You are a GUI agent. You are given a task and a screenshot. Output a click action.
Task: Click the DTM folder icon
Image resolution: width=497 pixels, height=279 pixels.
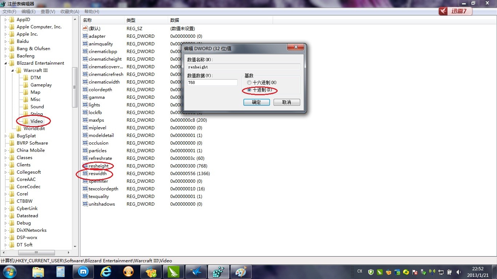25,77
